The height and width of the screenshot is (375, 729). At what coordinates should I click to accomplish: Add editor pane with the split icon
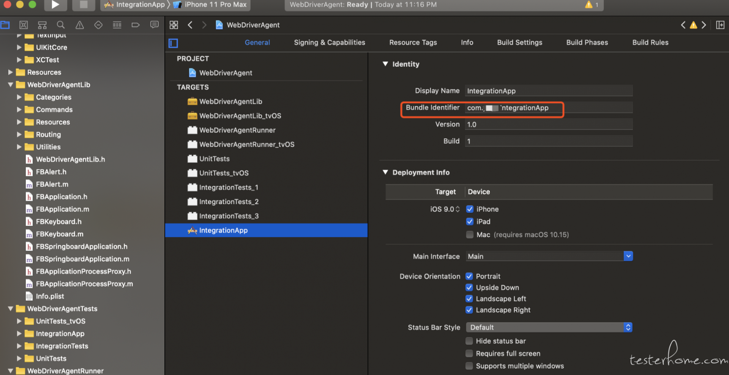tap(720, 25)
